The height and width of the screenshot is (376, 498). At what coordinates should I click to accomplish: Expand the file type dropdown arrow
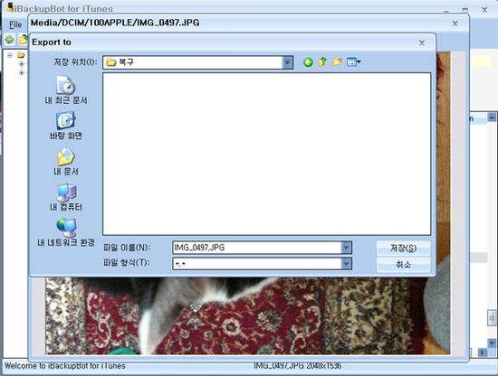click(346, 263)
